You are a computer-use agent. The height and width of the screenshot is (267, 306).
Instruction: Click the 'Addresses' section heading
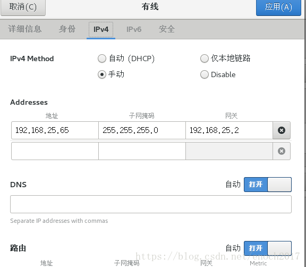click(x=29, y=102)
